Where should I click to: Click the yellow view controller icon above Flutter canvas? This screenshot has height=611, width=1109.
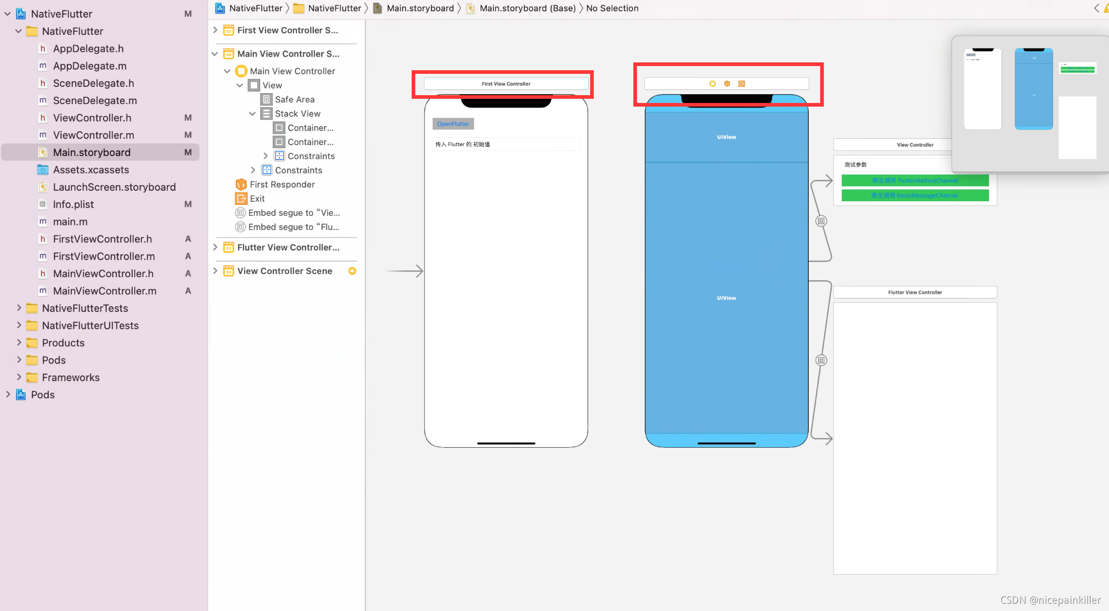(712, 83)
